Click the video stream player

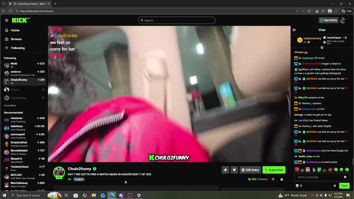169,94
